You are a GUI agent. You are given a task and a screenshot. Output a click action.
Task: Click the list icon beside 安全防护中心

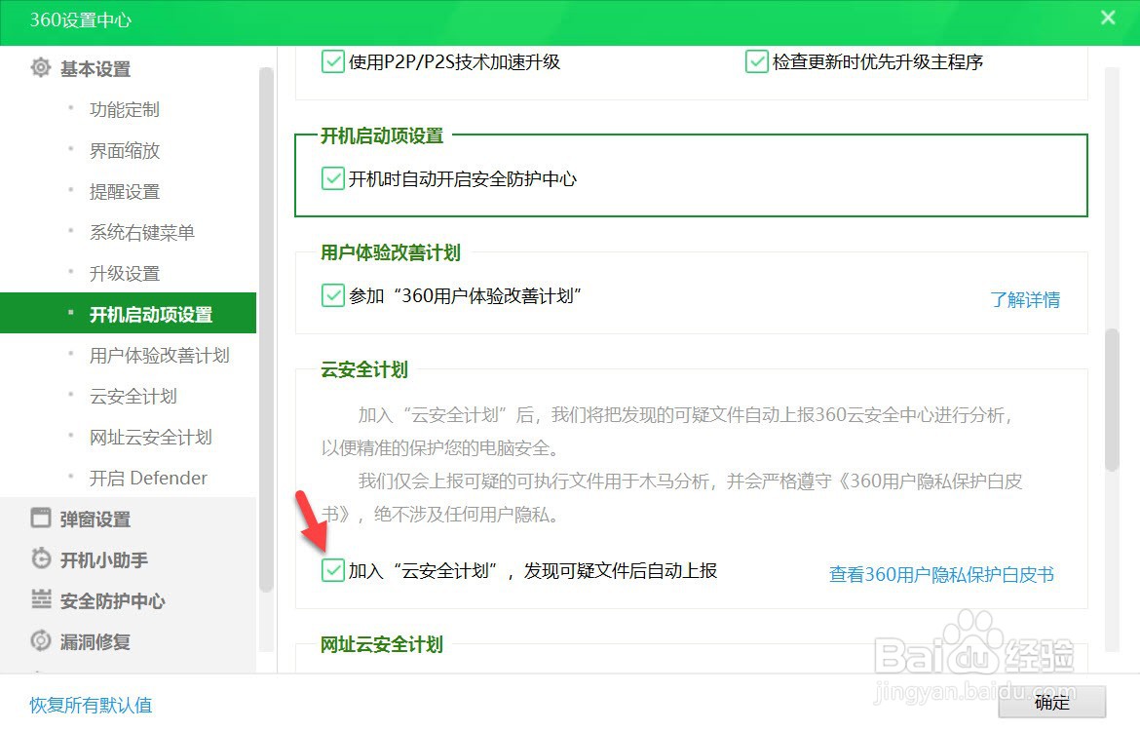click(41, 599)
